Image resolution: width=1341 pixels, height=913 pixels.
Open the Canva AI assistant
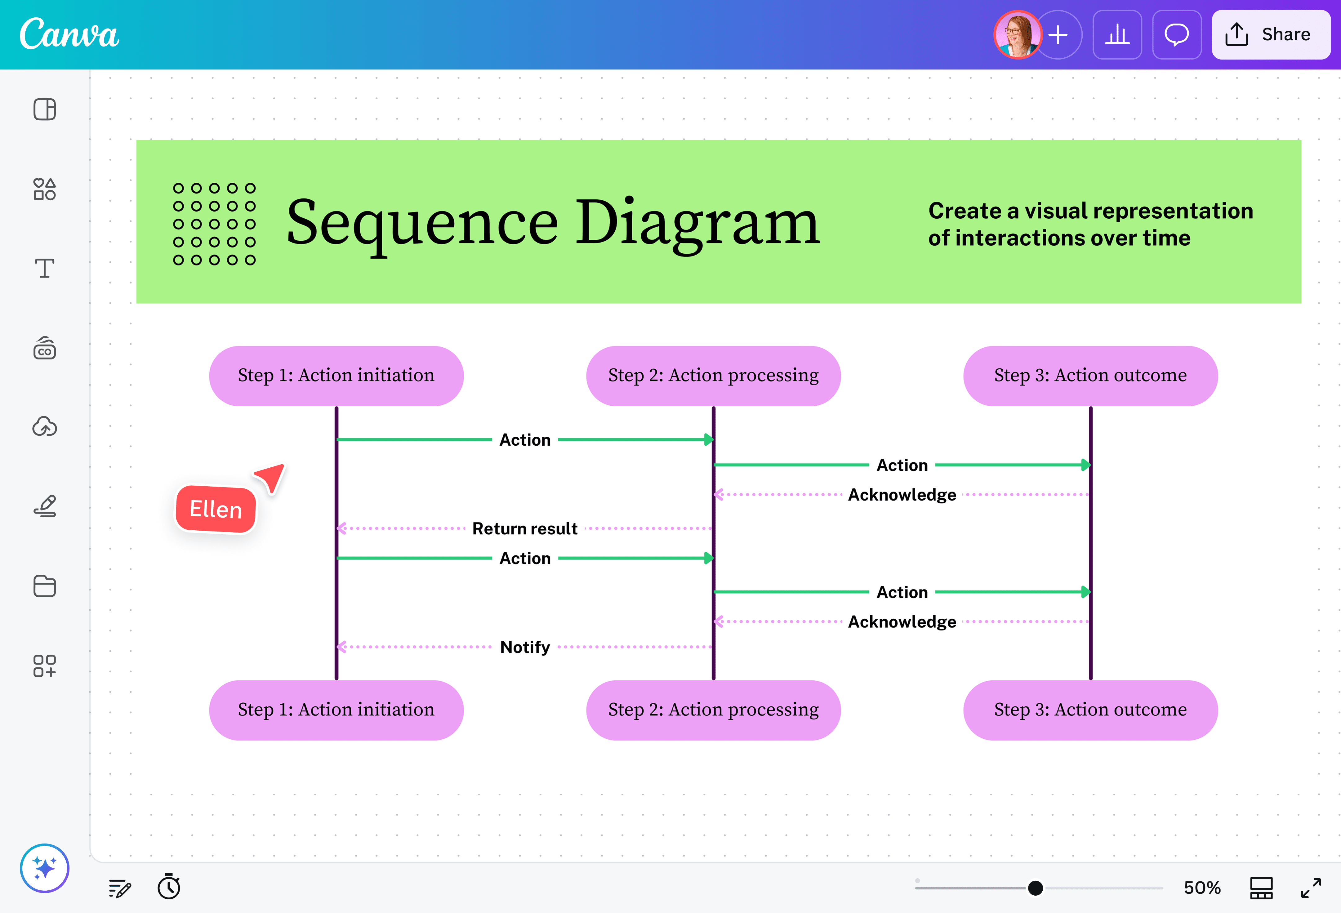coord(44,867)
